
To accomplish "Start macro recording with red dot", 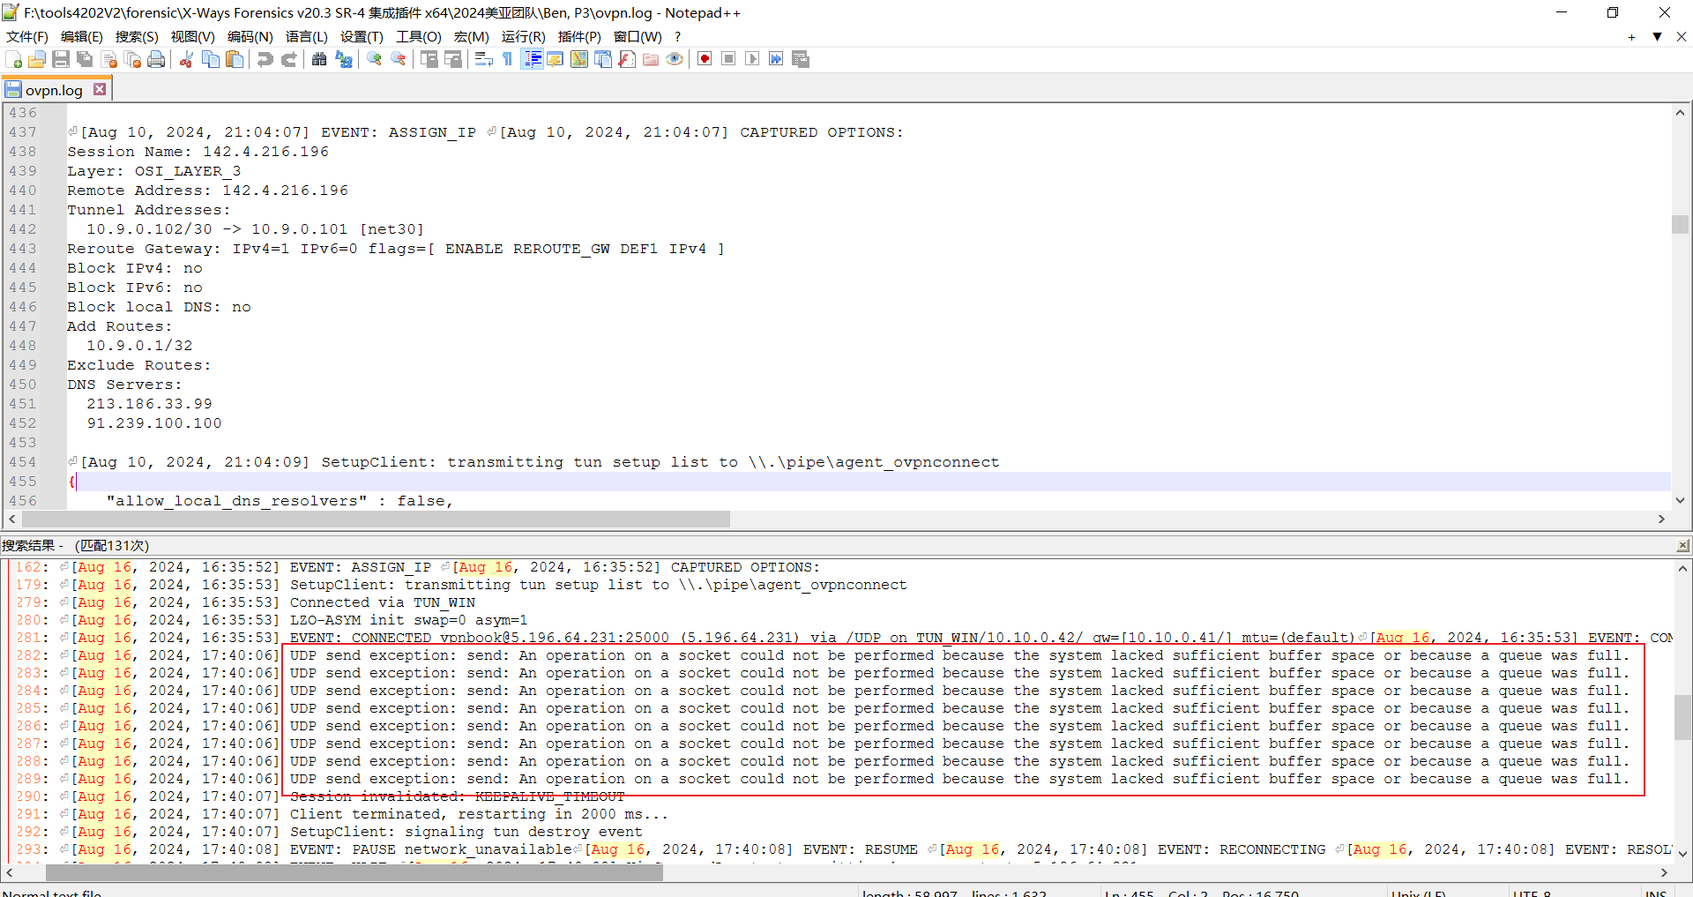I will point(705,59).
